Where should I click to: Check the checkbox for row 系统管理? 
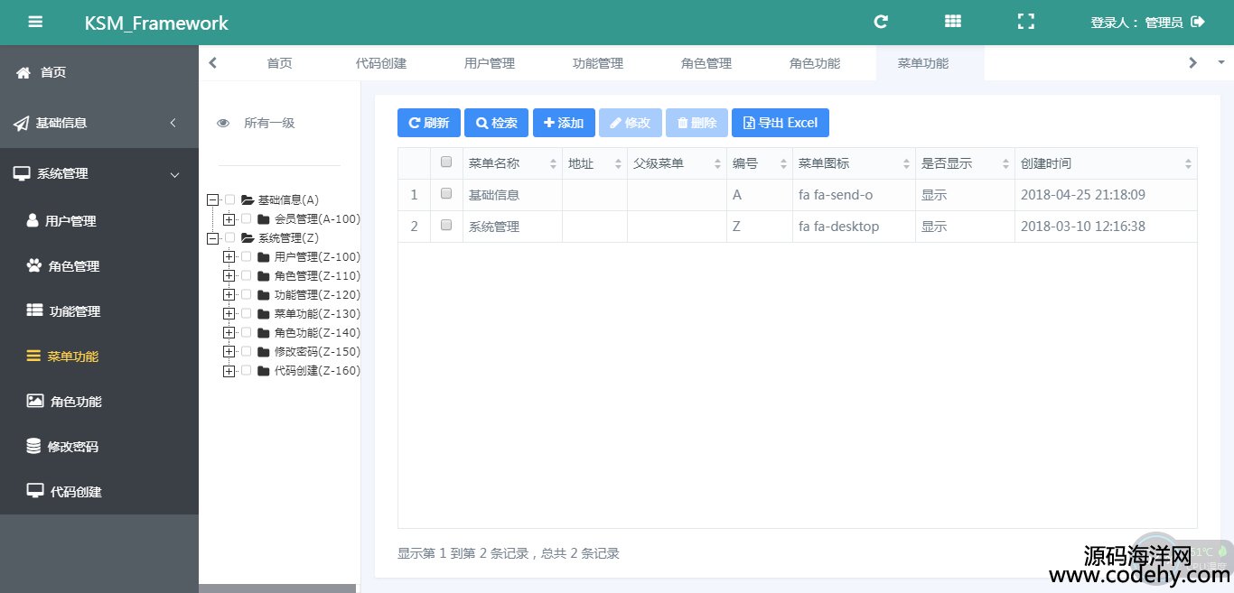pos(446,225)
